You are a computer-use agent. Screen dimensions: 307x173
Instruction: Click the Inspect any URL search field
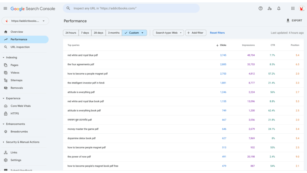pyautogui.click(x=131, y=8)
